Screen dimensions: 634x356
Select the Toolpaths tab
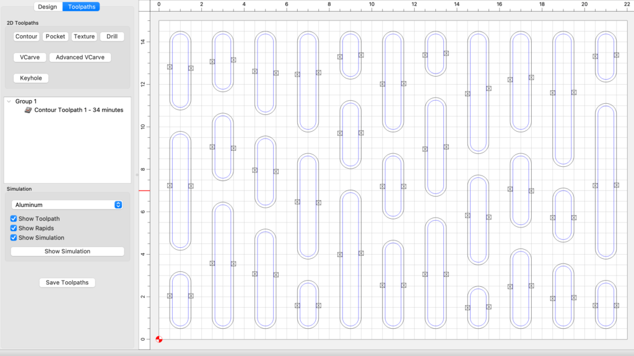tap(80, 7)
